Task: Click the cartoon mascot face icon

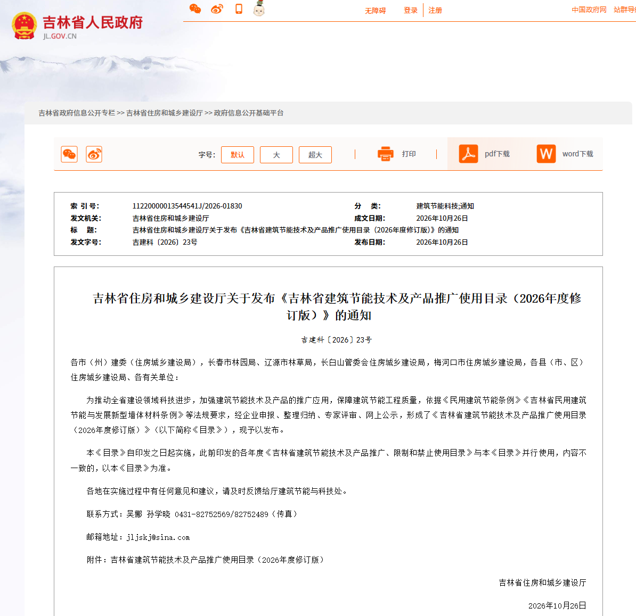Action: [x=259, y=9]
